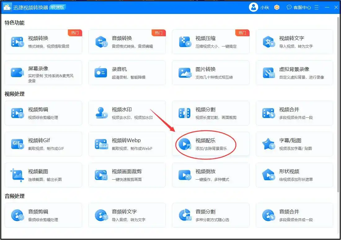The height and width of the screenshot is (240, 341).
Task: Click the 视频配乐 video music icon
Action: point(185,144)
